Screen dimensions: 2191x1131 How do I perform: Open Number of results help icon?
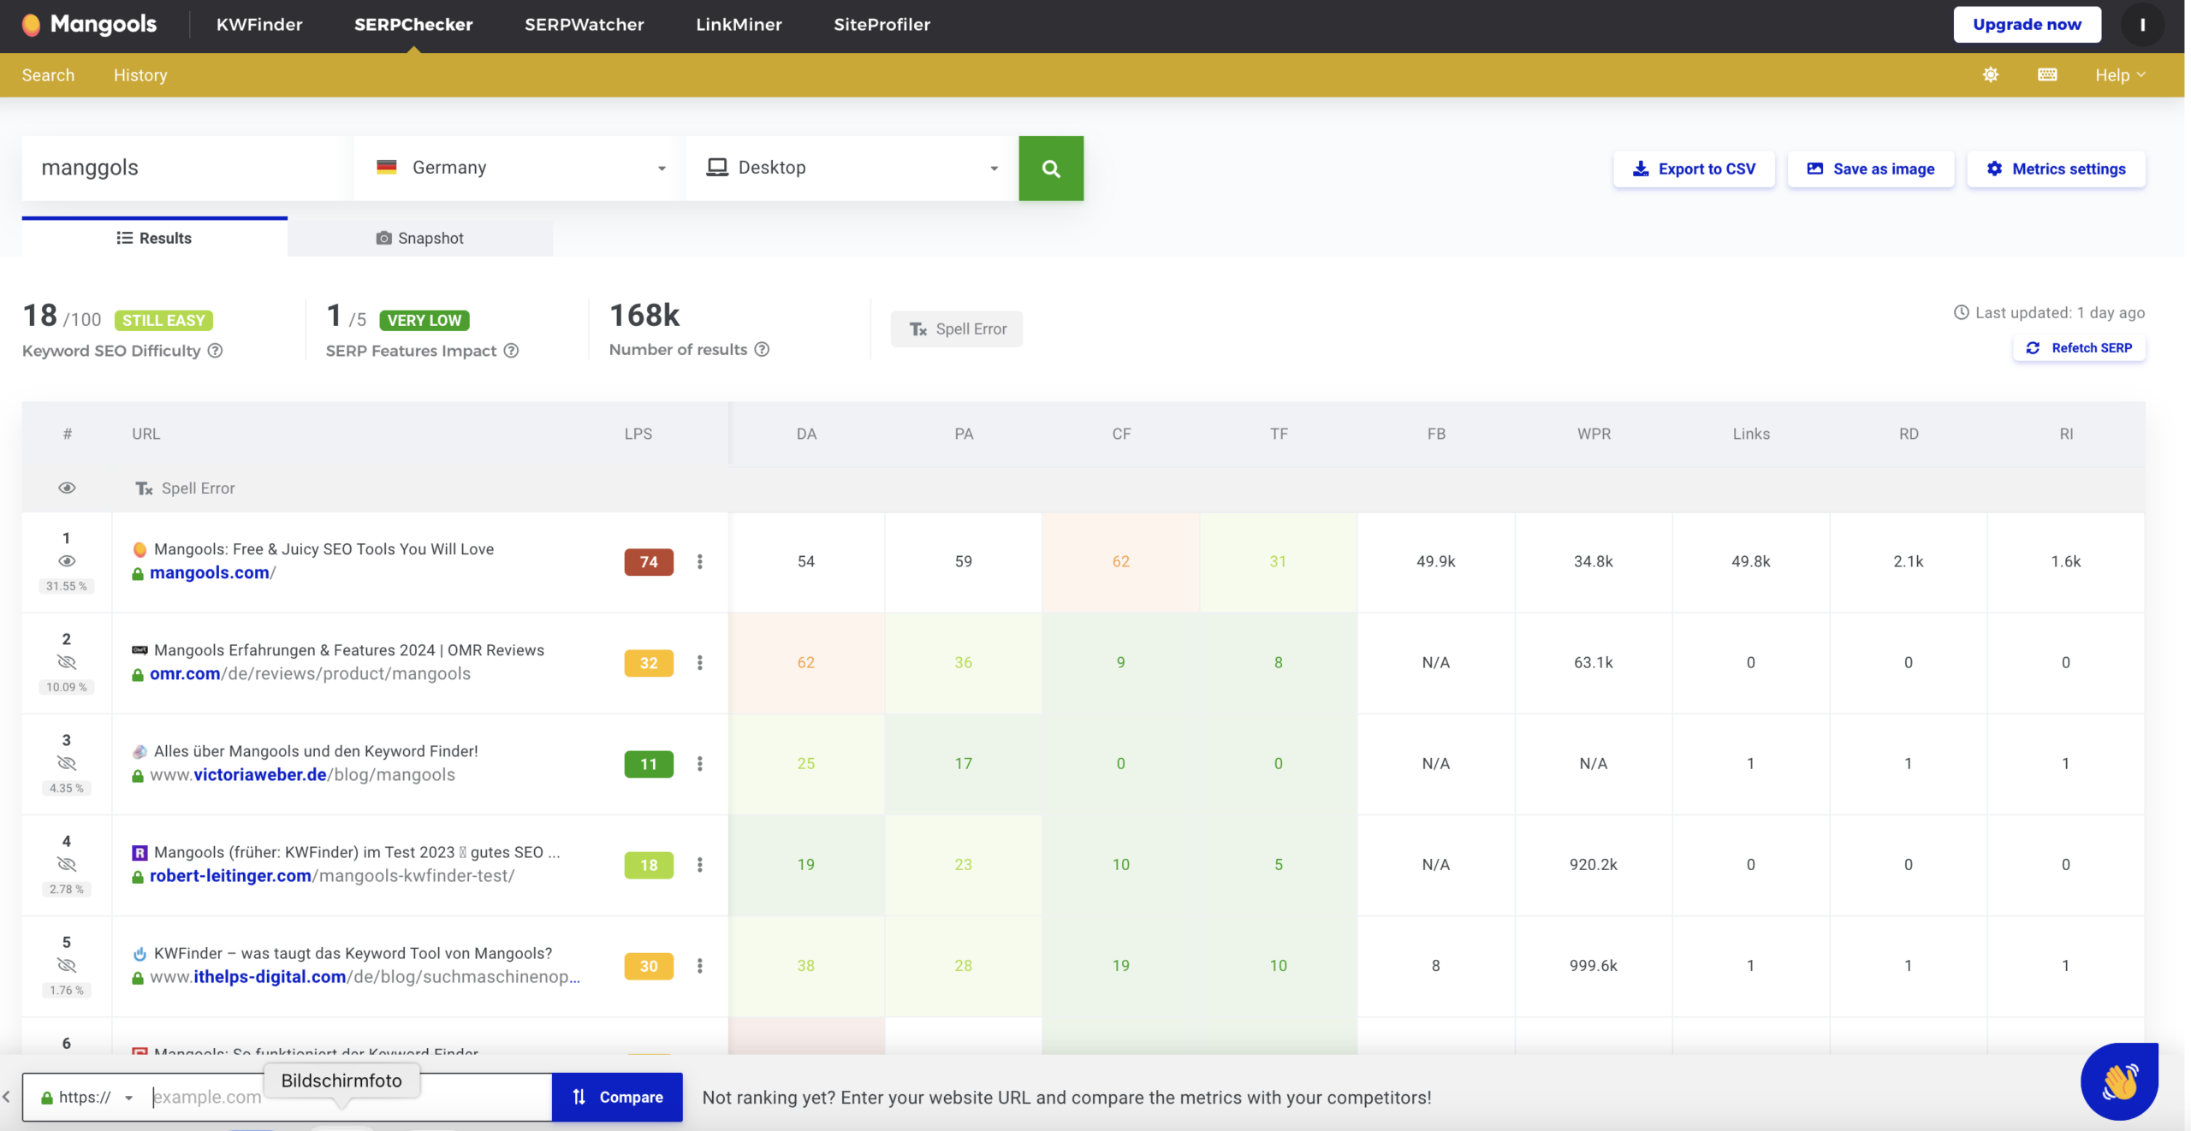(x=762, y=349)
